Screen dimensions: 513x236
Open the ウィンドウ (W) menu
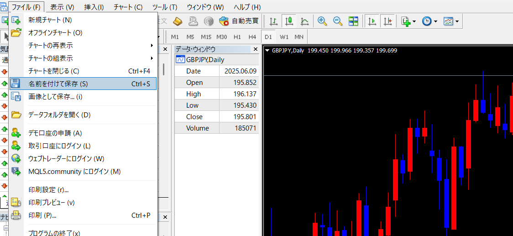[205, 6]
